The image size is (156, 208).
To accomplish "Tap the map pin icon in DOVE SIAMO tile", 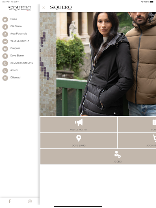I will [79, 138].
